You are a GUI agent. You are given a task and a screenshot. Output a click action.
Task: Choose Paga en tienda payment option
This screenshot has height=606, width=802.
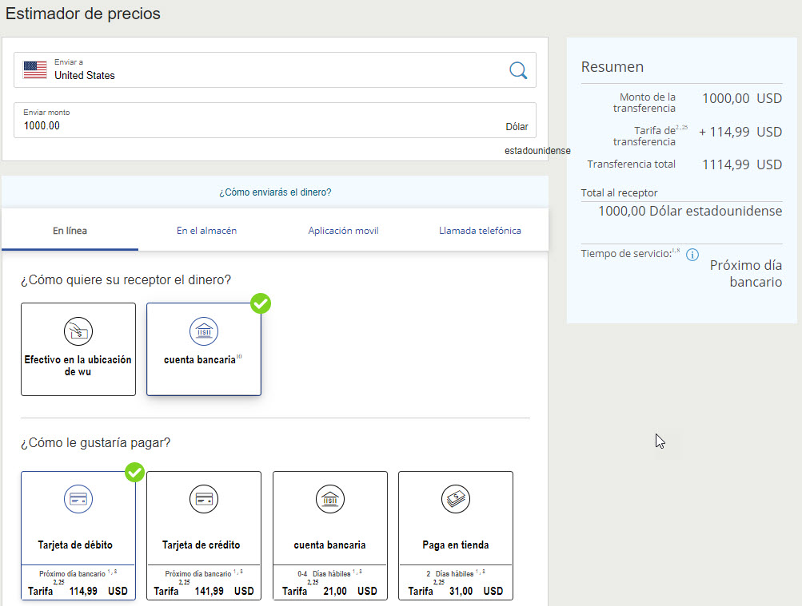click(456, 536)
